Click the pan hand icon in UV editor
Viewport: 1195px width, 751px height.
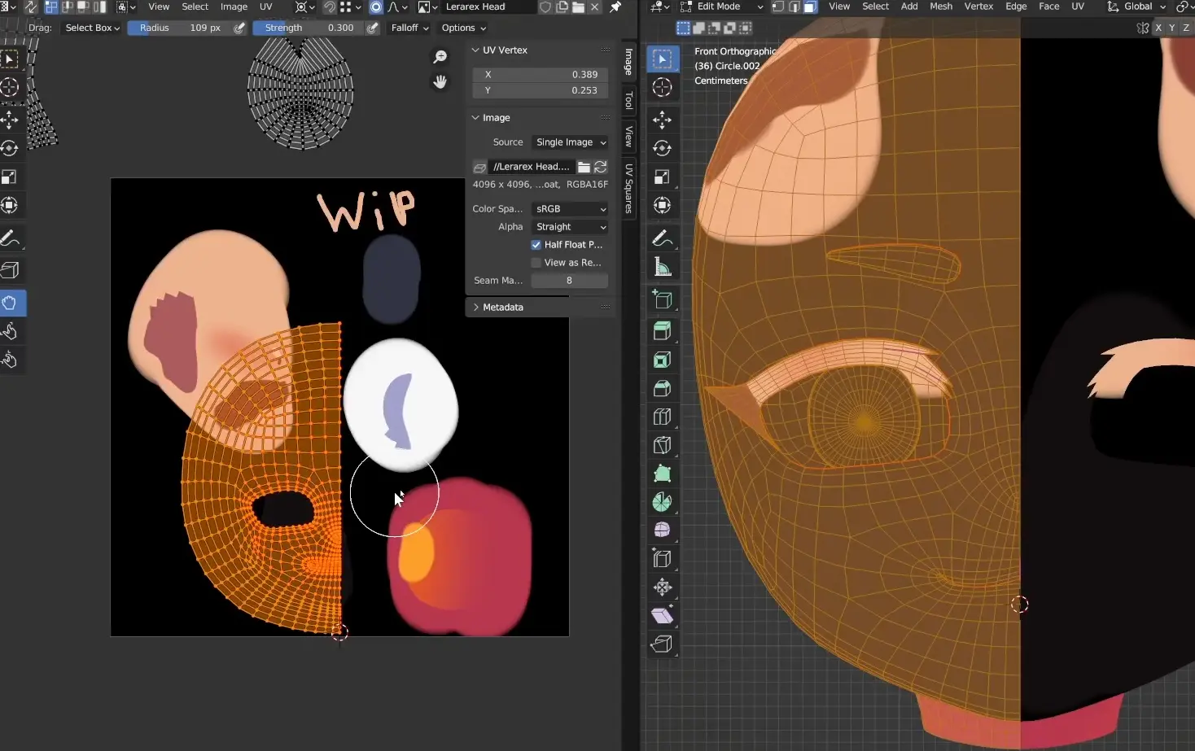(x=440, y=81)
